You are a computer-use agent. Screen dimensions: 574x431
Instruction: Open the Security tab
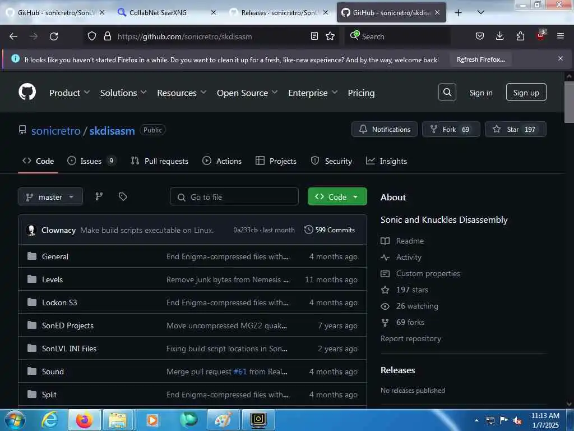click(331, 161)
